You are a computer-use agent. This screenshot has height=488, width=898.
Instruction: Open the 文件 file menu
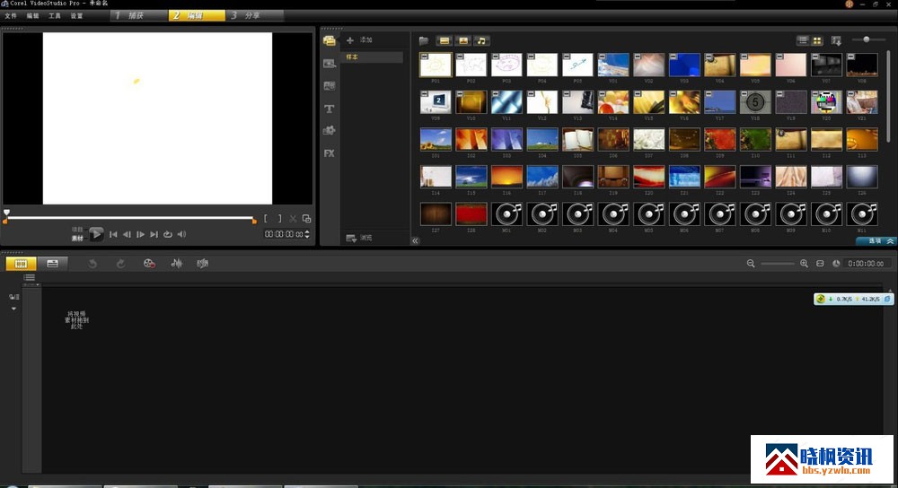tap(11, 16)
